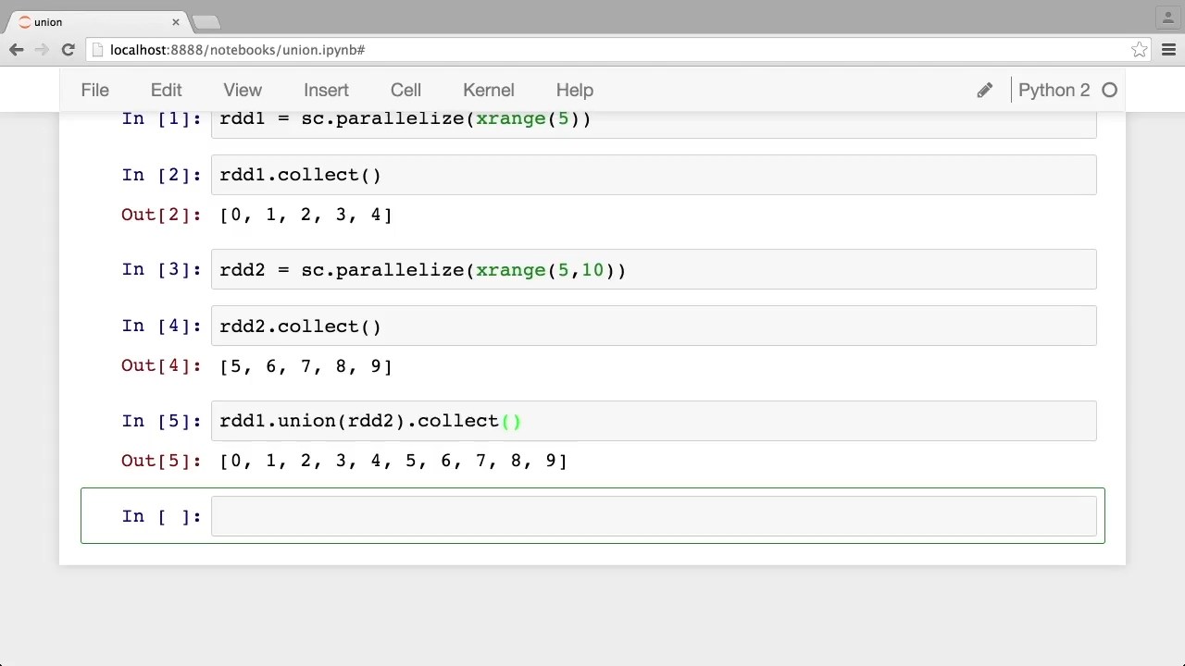Click output [5, 6, 7, 8, 9]
1185x666 pixels.
coord(306,365)
